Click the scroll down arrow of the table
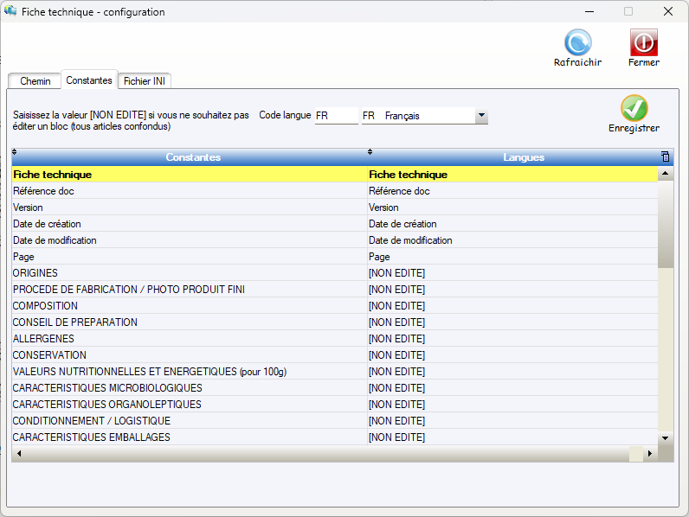 coord(665,438)
